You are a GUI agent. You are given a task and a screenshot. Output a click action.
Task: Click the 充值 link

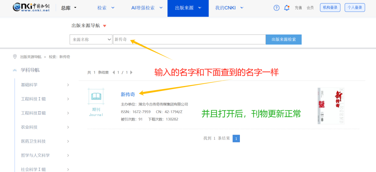click(298, 8)
